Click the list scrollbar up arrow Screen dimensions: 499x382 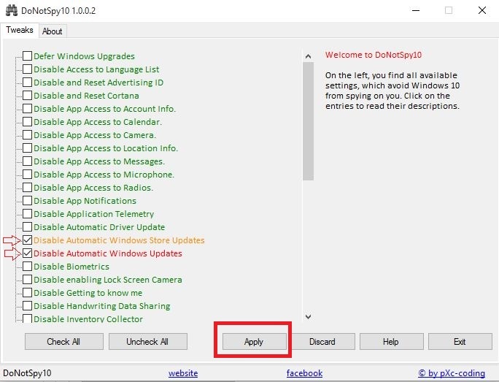308,56
